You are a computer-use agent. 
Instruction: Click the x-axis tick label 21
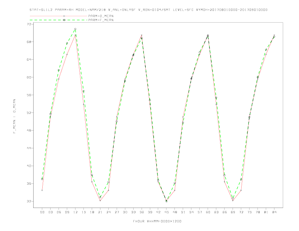[100, 212]
